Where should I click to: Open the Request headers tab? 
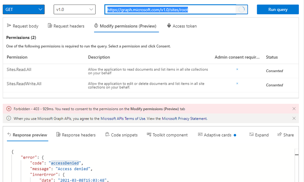66,26
